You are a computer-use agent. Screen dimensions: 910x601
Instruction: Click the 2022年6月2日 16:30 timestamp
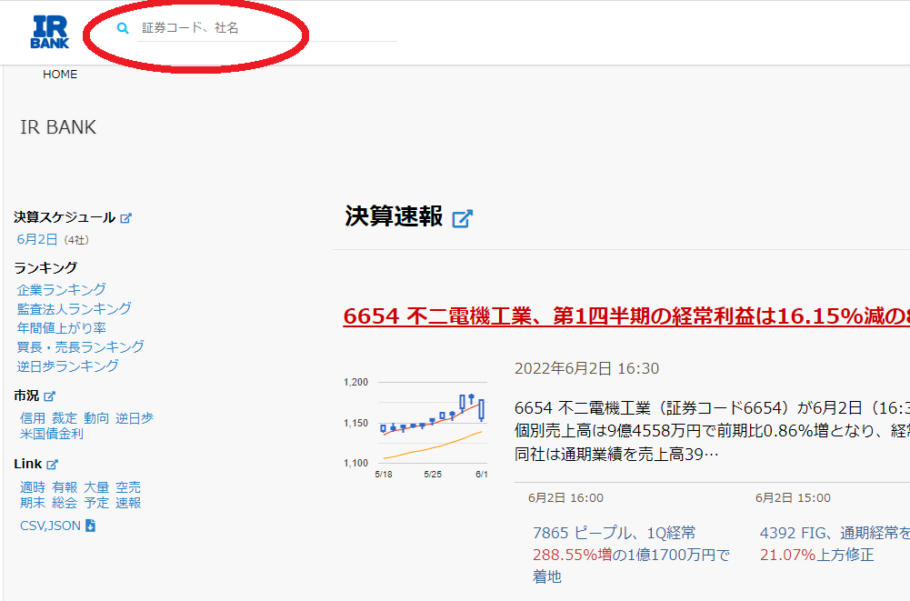click(586, 369)
